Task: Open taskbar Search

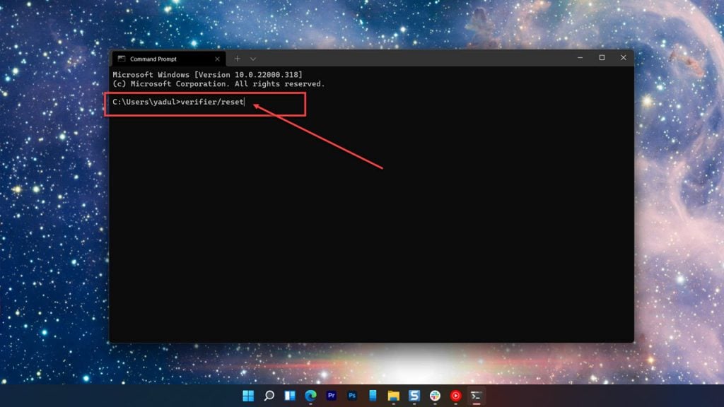Action: [x=269, y=396]
